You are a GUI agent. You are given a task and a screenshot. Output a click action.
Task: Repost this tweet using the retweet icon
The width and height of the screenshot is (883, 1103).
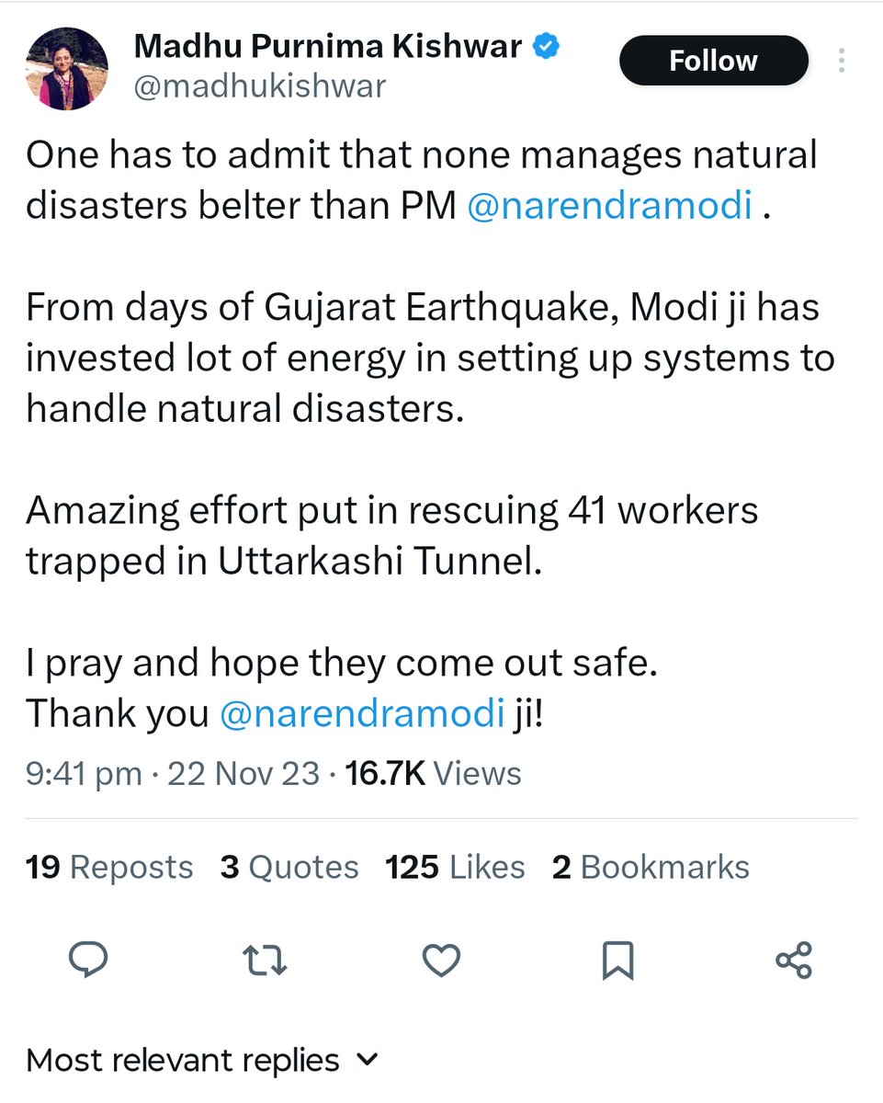(266, 961)
